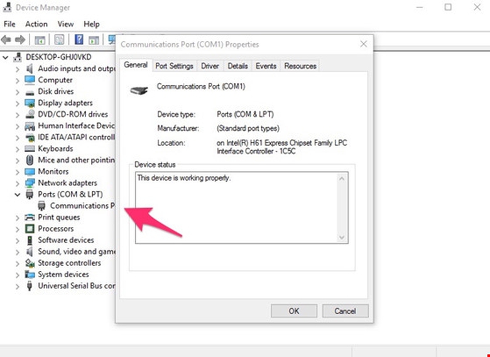The image size is (490, 357).
Task: Click the Universal Serial Bus icon
Action: coord(30,286)
